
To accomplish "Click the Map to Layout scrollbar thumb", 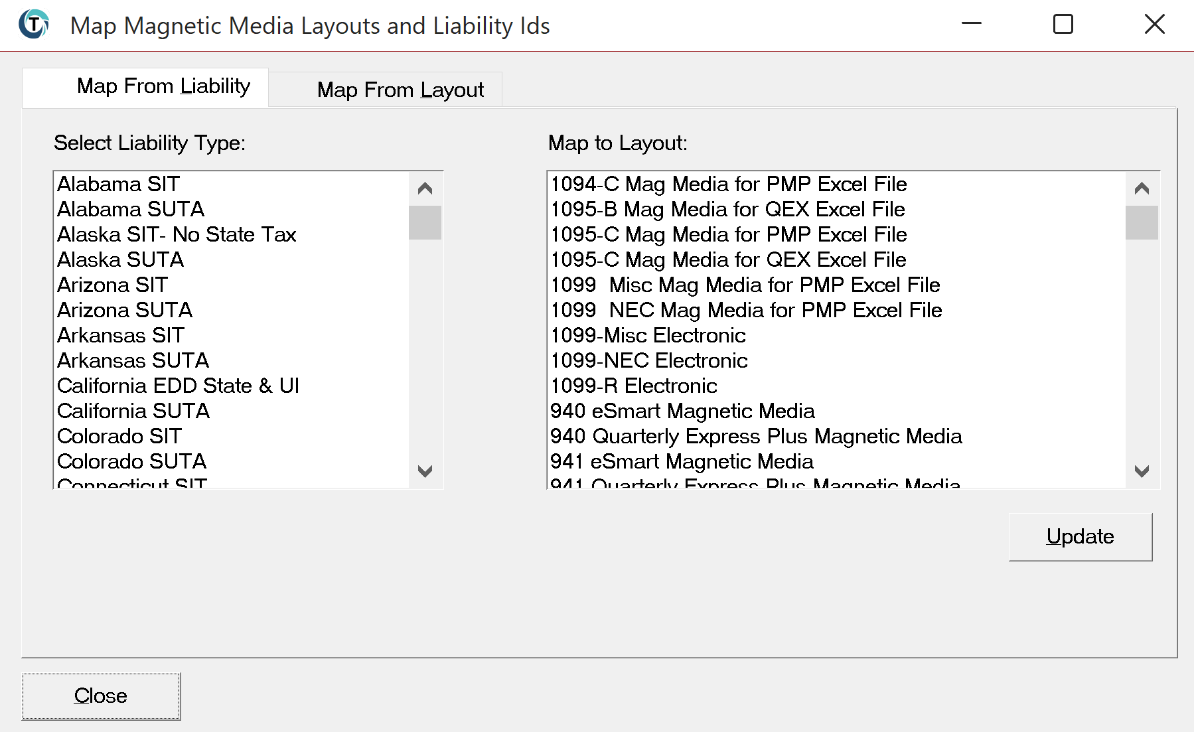I will [x=1142, y=222].
